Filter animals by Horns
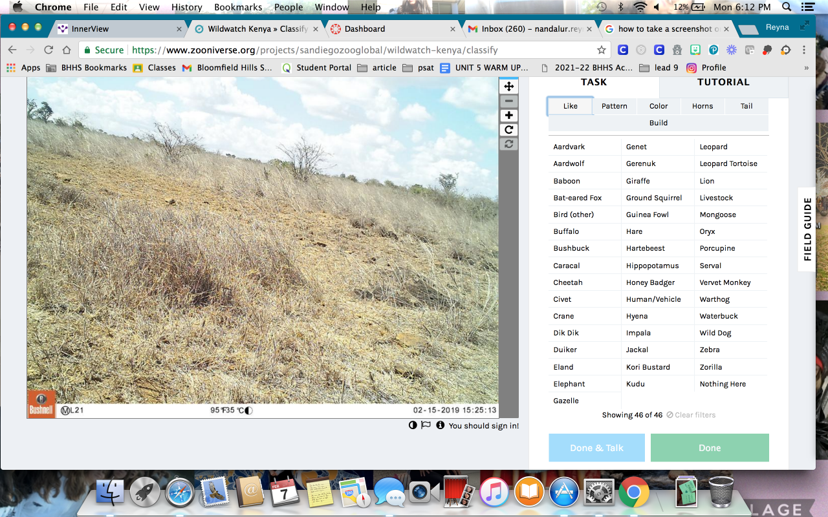This screenshot has width=828, height=517. 703,106
